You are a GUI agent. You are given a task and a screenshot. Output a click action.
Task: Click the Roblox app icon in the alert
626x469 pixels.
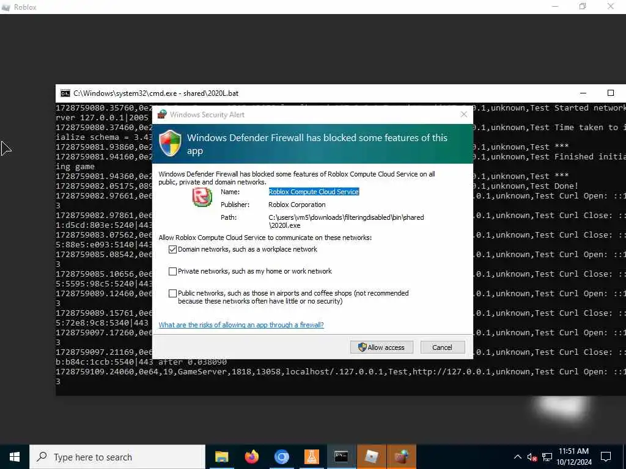pyautogui.click(x=202, y=197)
